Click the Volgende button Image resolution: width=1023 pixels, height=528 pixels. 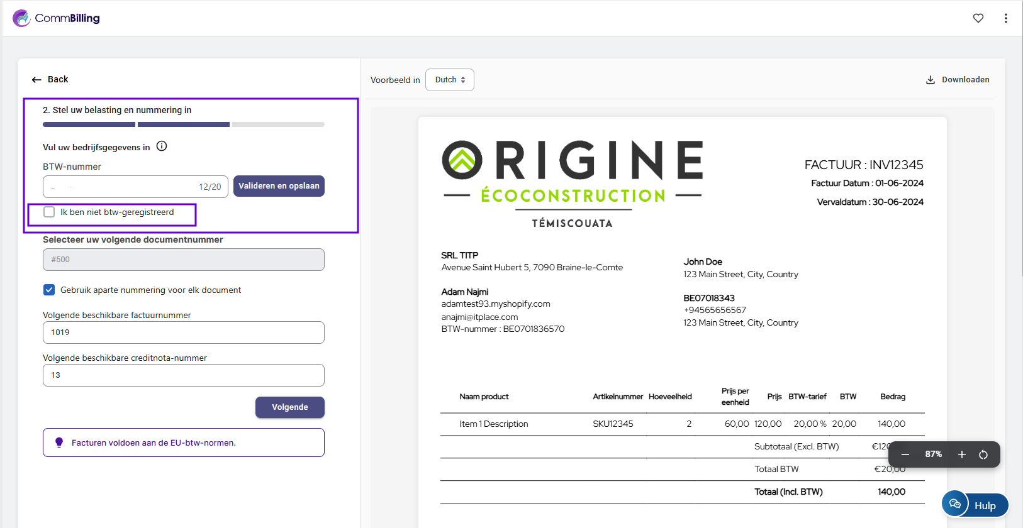click(289, 407)
